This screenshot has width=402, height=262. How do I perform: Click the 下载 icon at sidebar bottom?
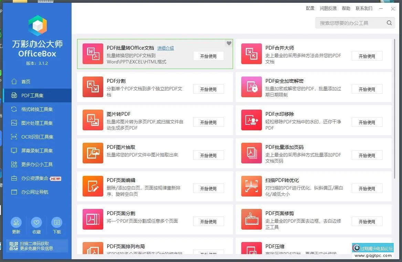click(x=57, y=222)
